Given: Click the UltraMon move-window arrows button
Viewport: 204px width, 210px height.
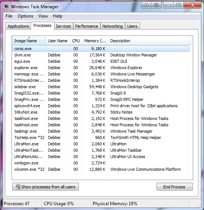Looking at the screenshot, I should pos(146,5).
